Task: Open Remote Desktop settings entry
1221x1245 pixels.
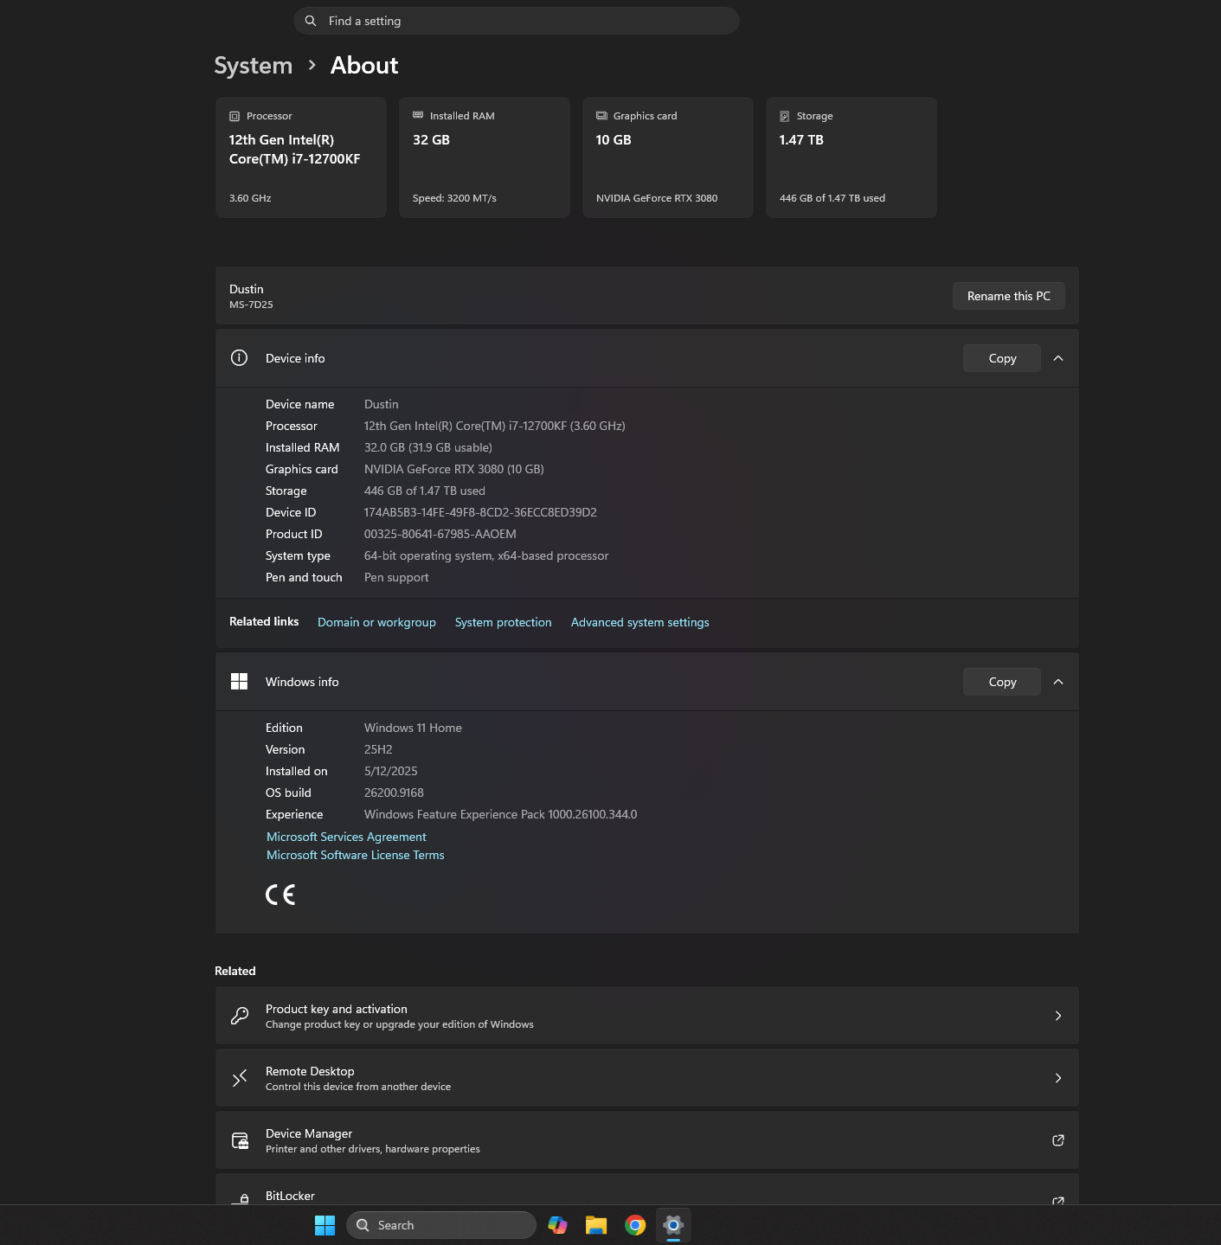Action: pos(647,1078)
